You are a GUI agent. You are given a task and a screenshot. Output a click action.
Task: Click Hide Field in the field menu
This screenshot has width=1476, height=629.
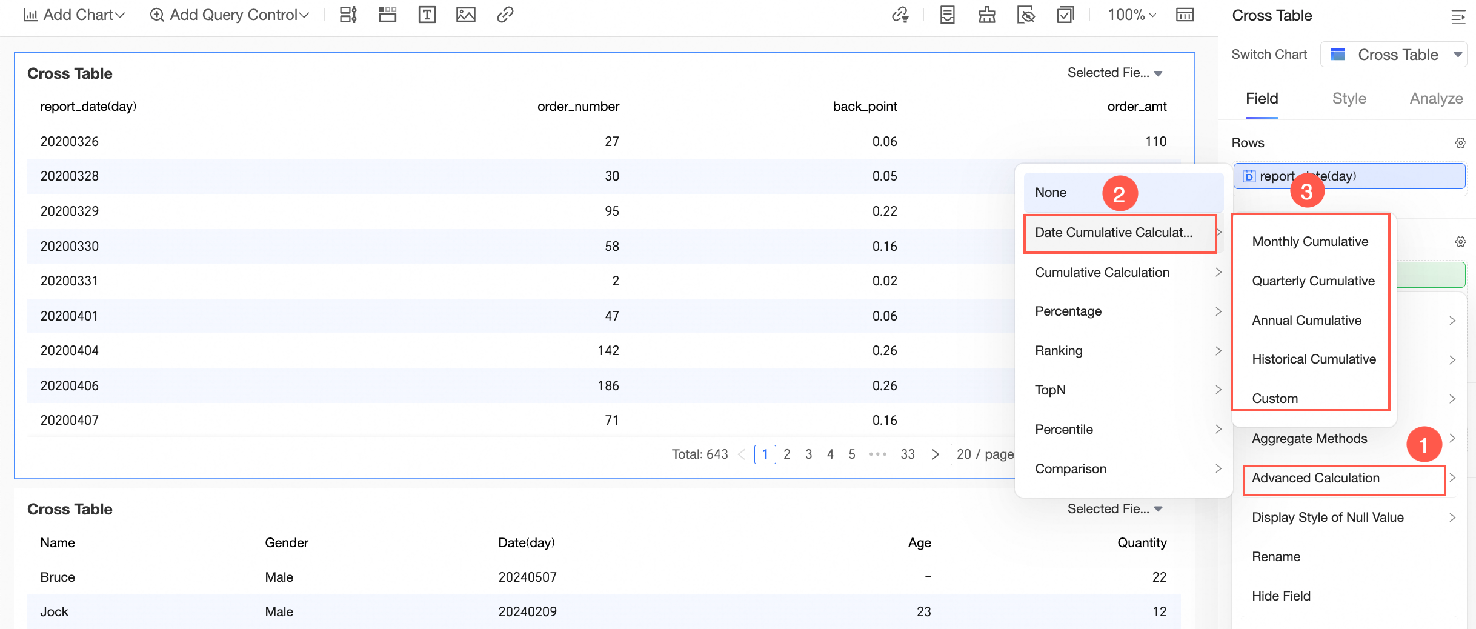pos(1281,596)
